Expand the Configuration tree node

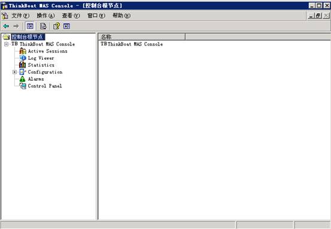click(14, 72)
